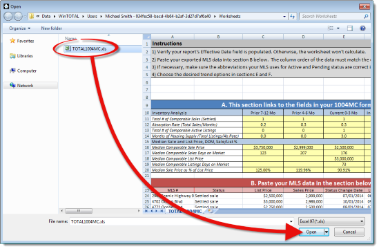Click the Name column header
The width and height of the screenshot is (379, 249).
pyautogui.click(x=70, y=39)
